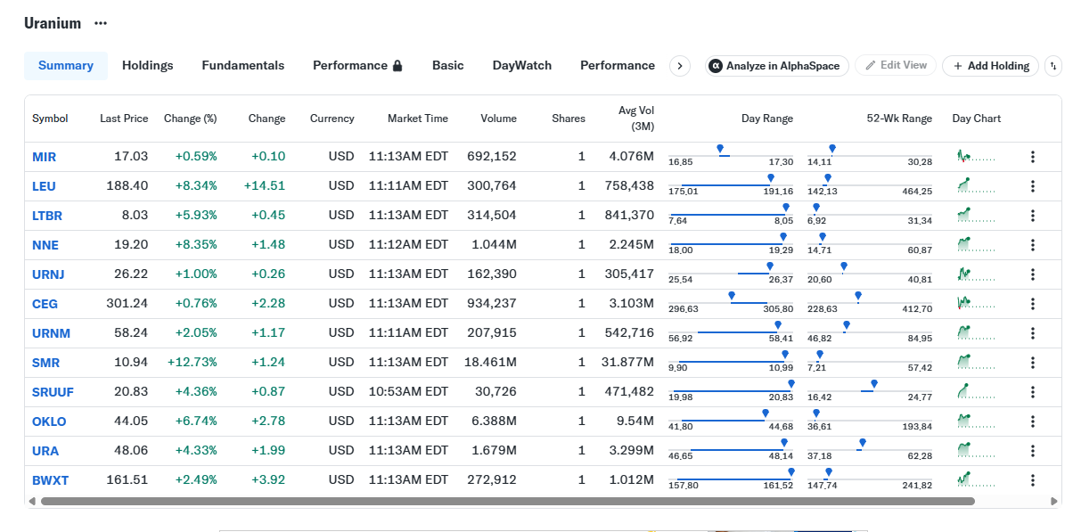Show more tabs with the right chevron

coord(680,66)
